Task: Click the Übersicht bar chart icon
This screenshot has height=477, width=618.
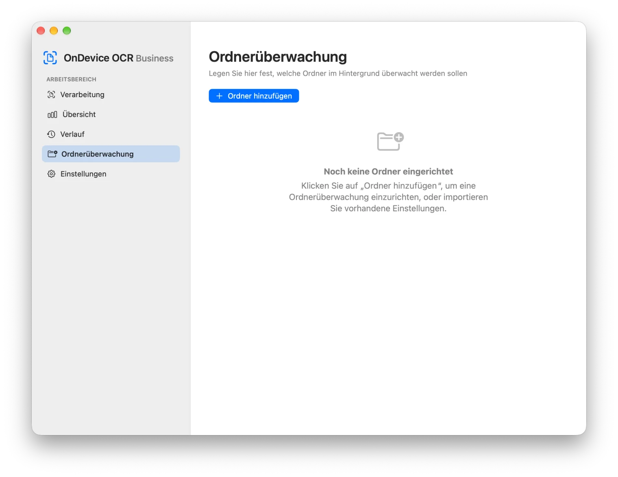Action: (52, 115)
